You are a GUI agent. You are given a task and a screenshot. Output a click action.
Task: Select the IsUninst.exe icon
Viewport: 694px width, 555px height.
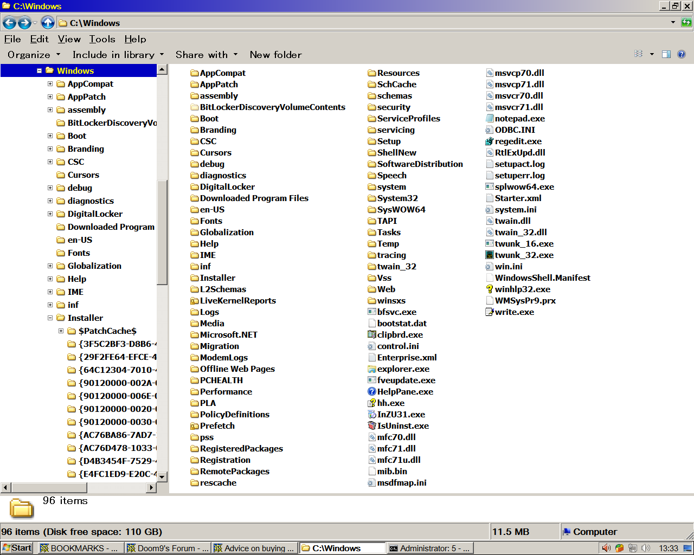(x=372, y=426)
